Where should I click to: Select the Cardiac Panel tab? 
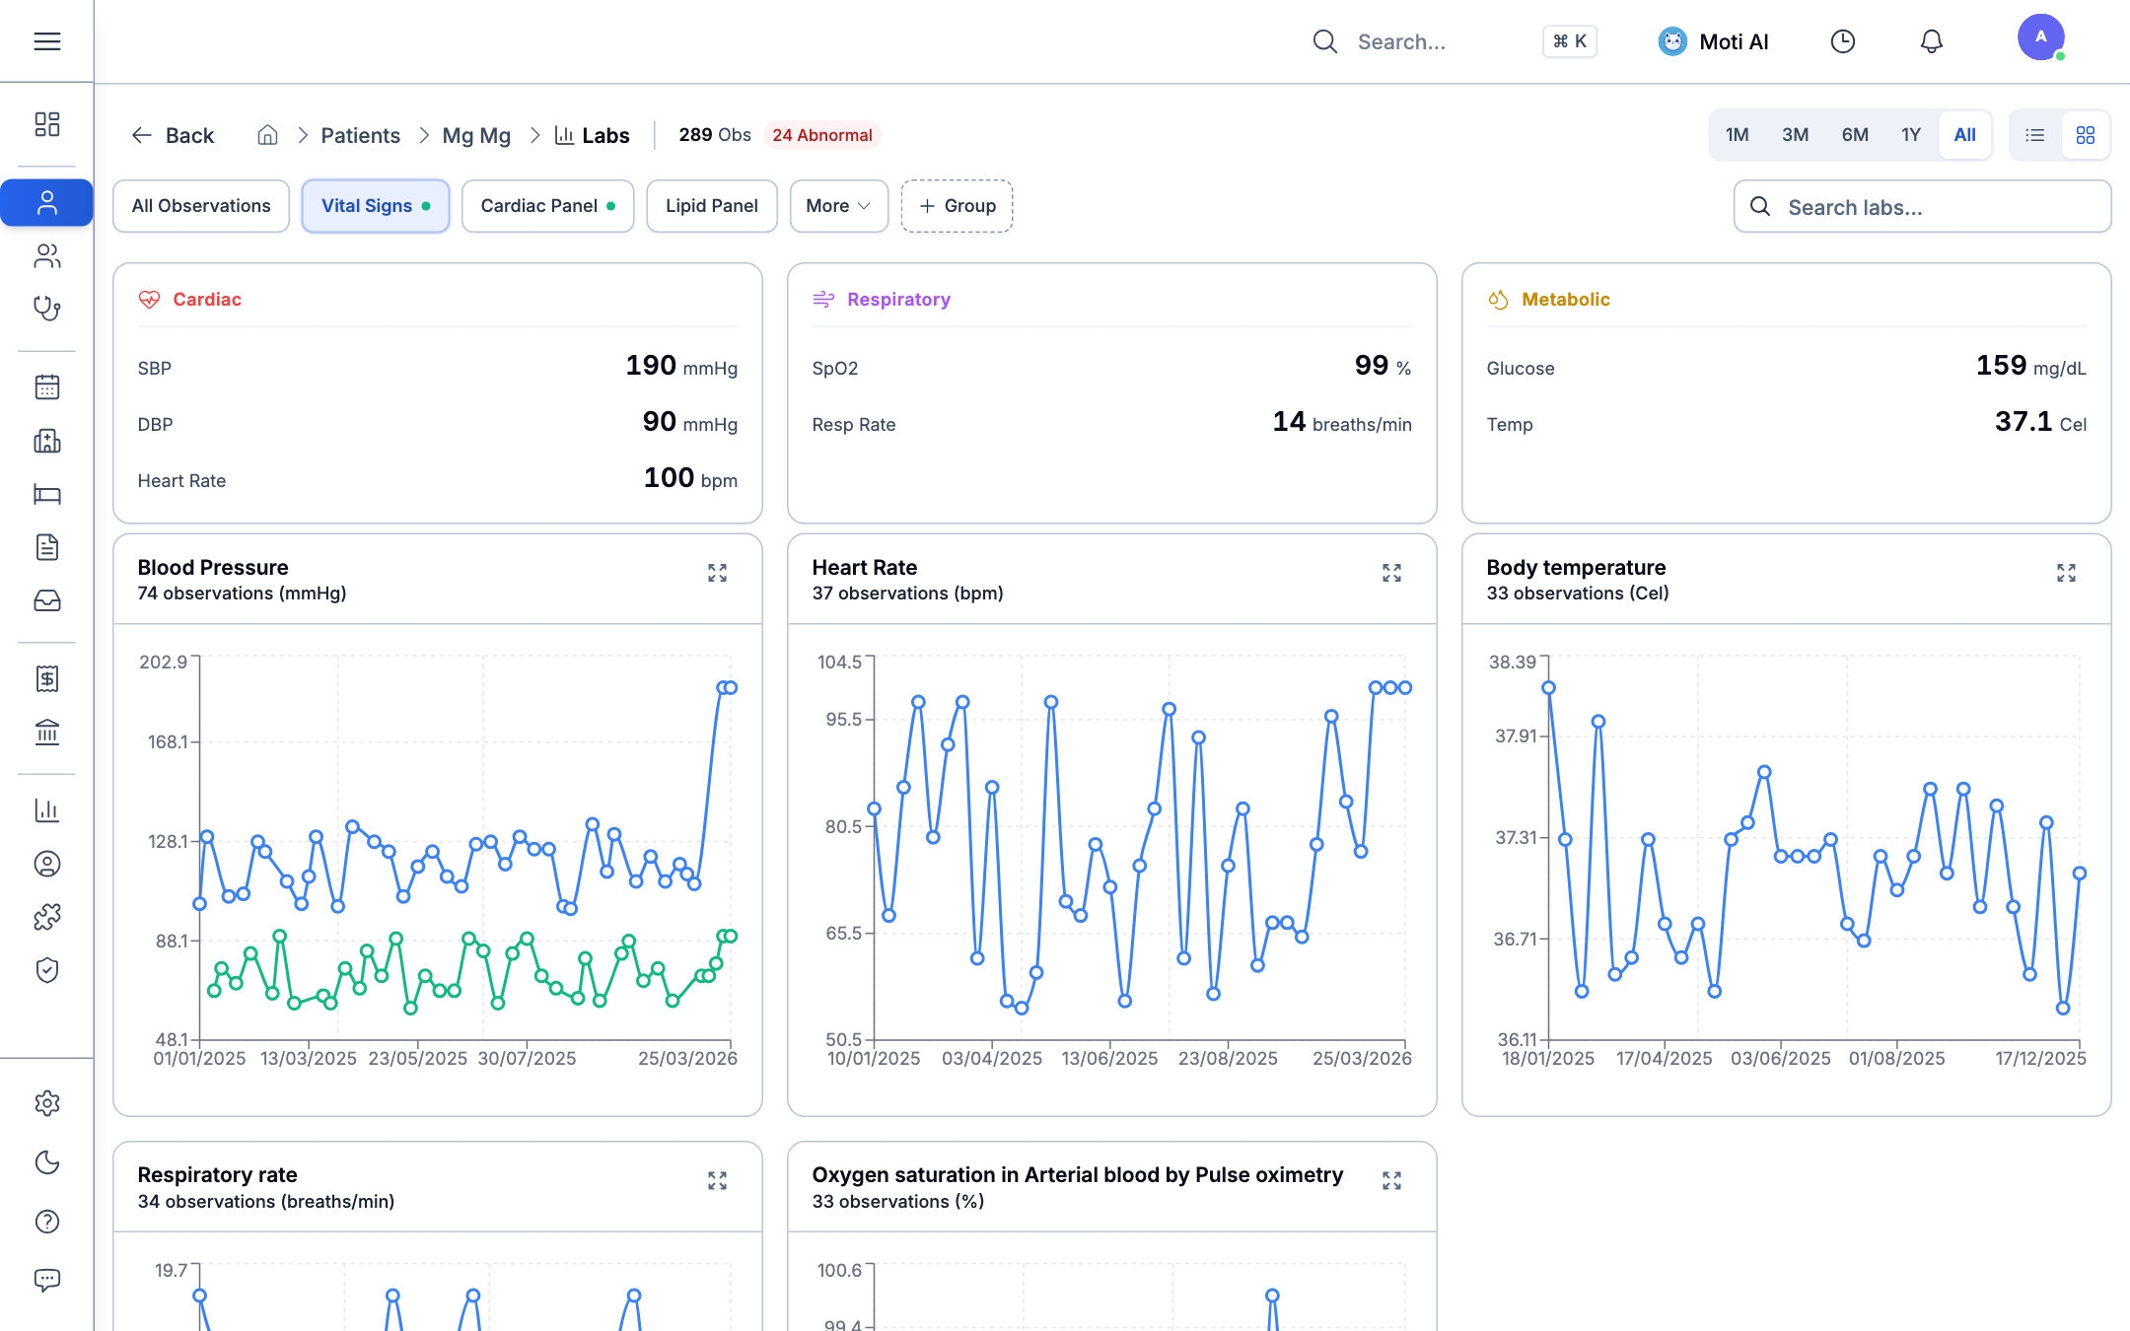click(x=547, y=206)
